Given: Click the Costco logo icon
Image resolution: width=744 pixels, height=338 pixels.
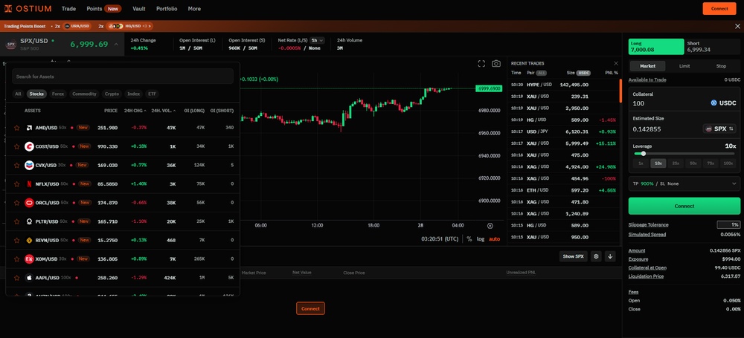Looking at the screenshot, I should tap(29, 146).
